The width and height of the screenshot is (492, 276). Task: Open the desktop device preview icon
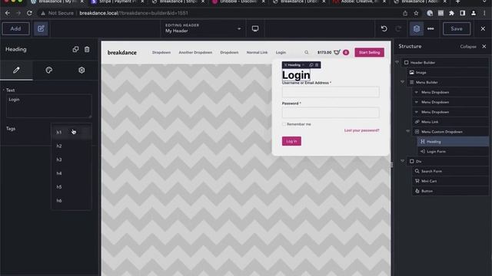tap(255, 29)
